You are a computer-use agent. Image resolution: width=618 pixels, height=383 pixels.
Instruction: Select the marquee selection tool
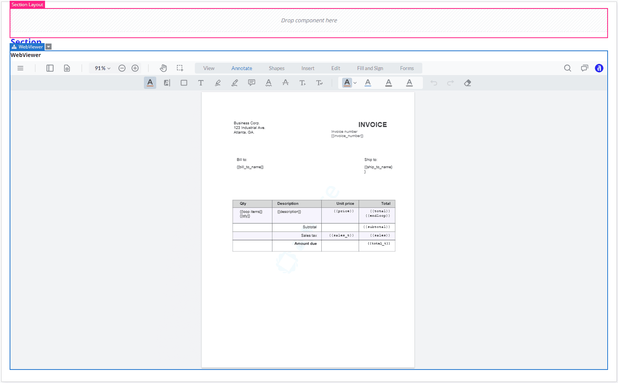coord(180,68)
